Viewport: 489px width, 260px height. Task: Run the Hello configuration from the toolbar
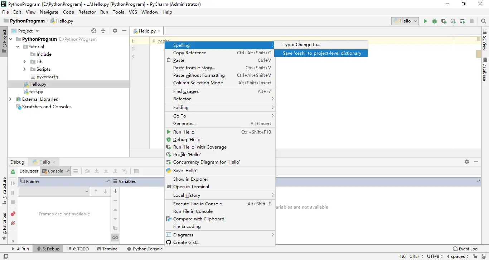[425, 21]
